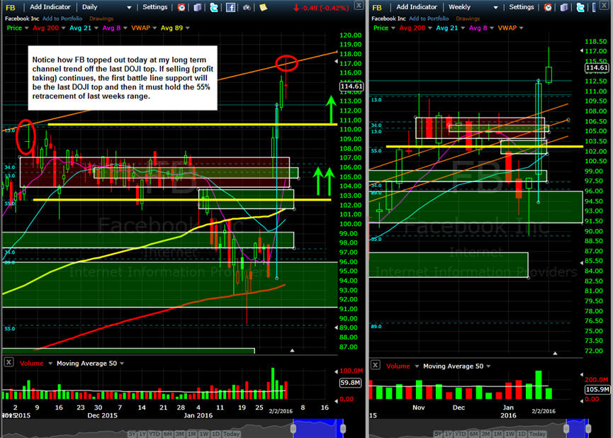Select YTD range in Daily chart
Viewport: 613px width, 438px height.
click(x=154, y=434)
